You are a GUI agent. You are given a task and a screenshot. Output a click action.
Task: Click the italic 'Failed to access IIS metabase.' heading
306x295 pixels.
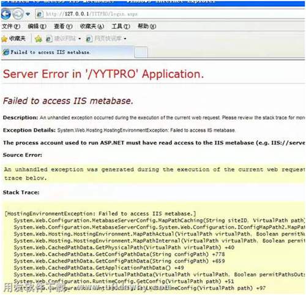pos(68,101)
